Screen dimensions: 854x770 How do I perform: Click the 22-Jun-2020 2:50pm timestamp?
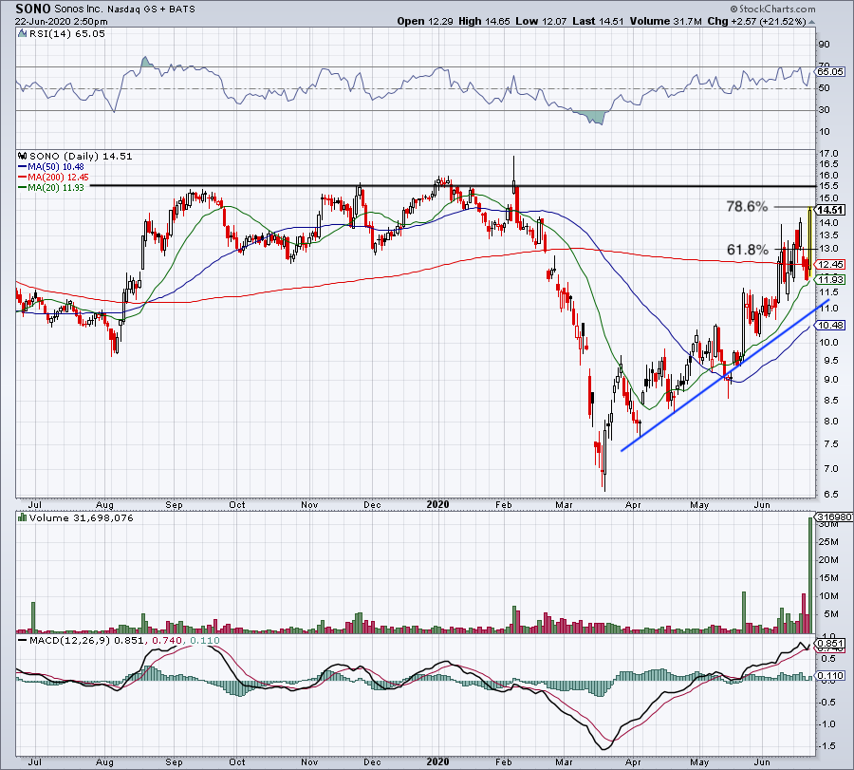point(61,22)
